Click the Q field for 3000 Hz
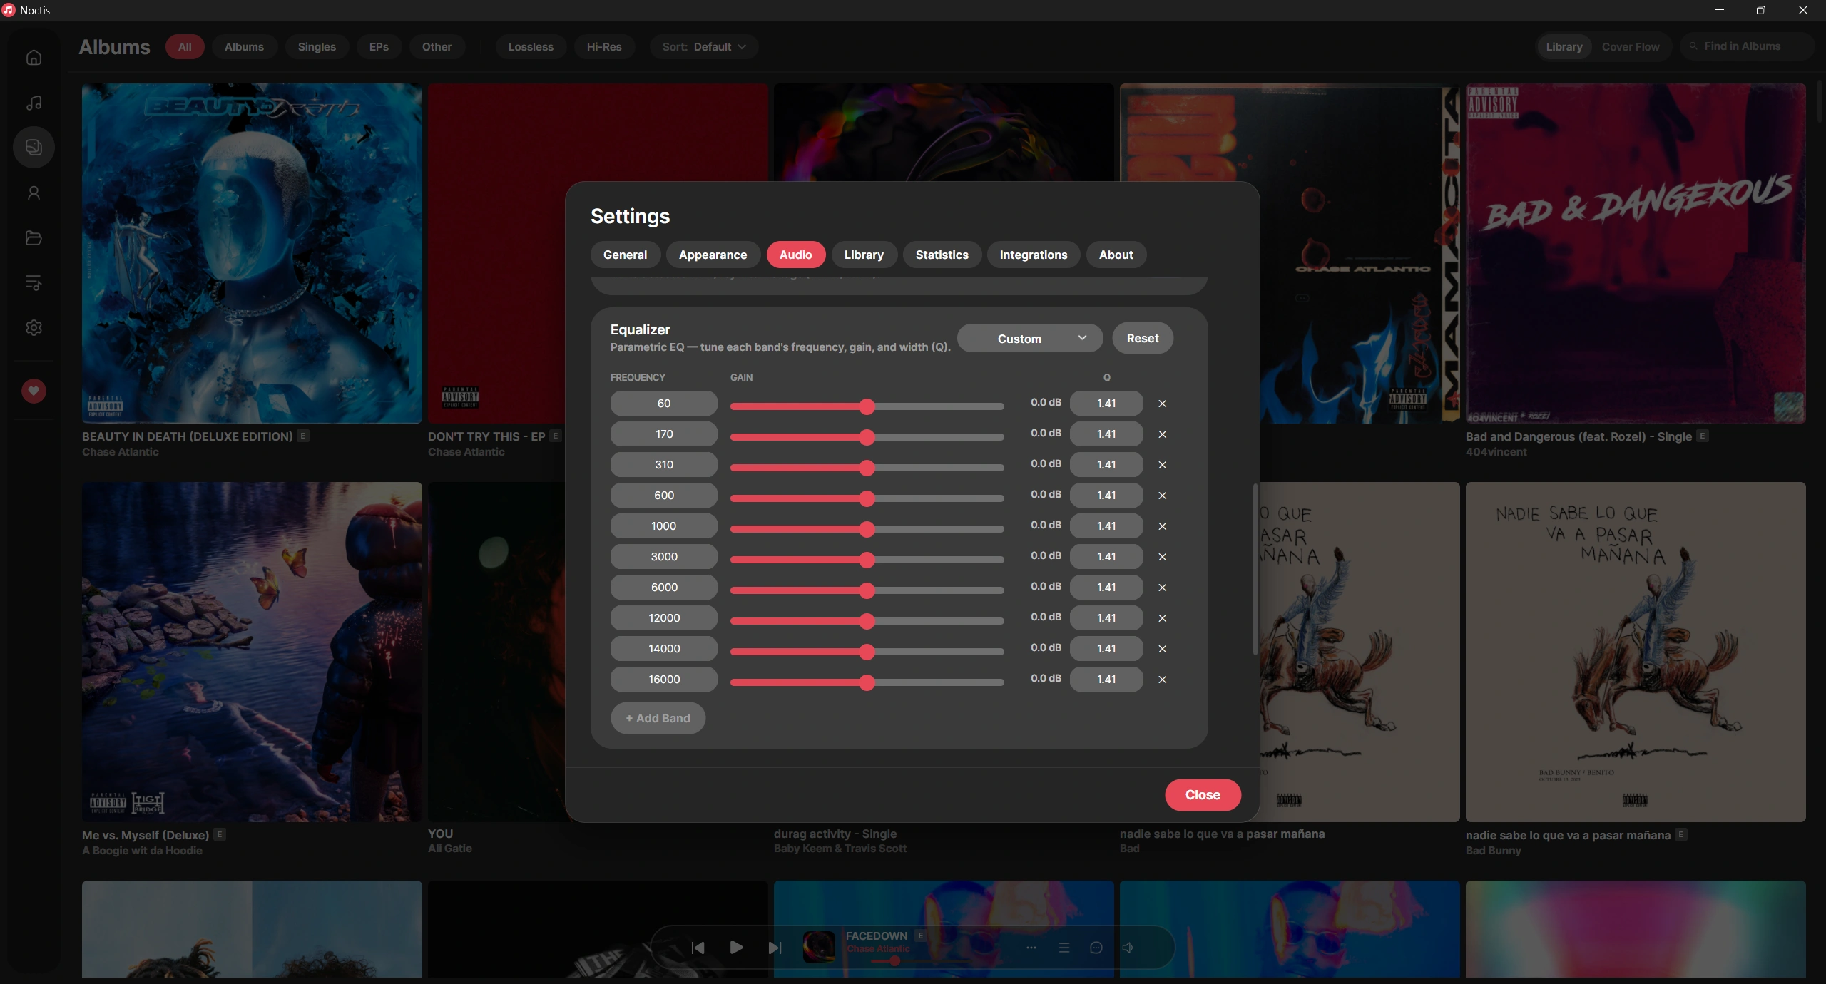Image resolution: width=1826 pixels, height=984 pixels. pyautogui.click(x=1106, y=557)
